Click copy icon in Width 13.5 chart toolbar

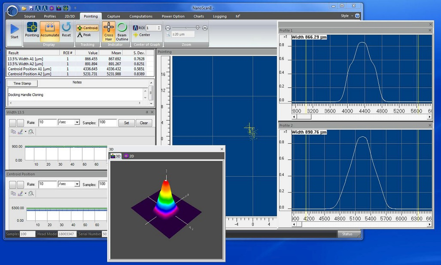click(13, 132)
